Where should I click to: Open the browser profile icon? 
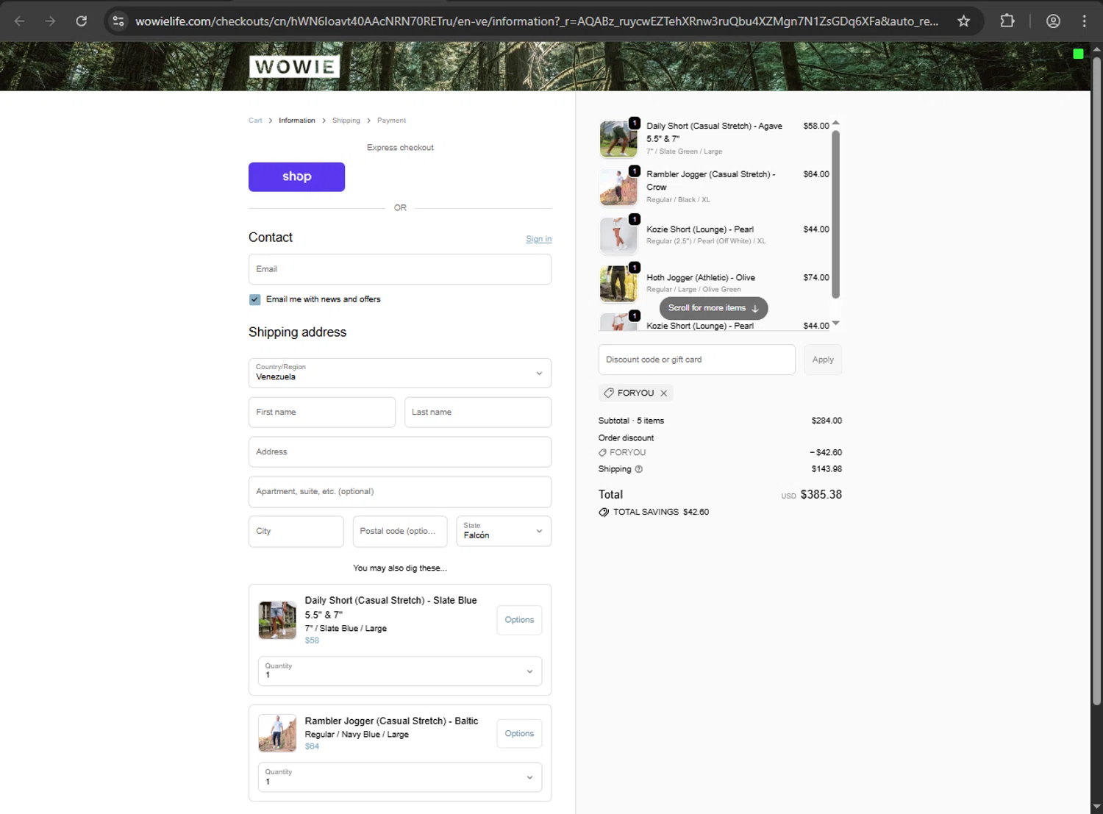1053,21
